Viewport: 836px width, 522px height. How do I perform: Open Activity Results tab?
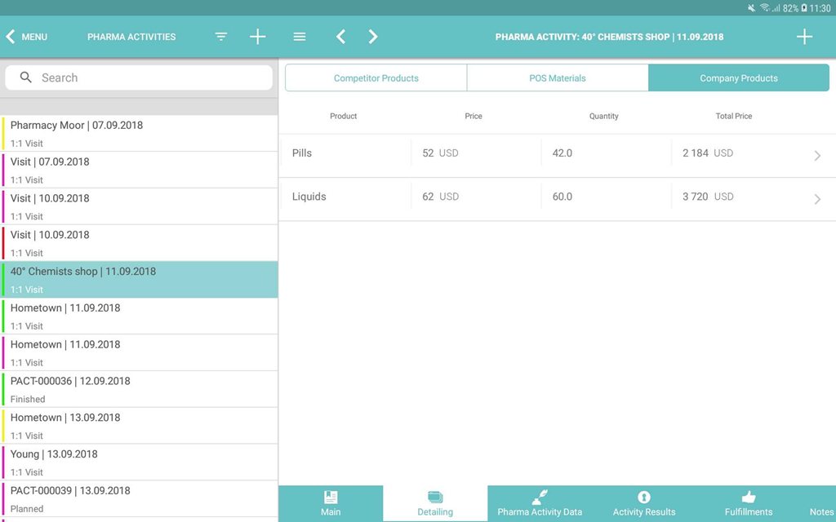click(644, 503)
